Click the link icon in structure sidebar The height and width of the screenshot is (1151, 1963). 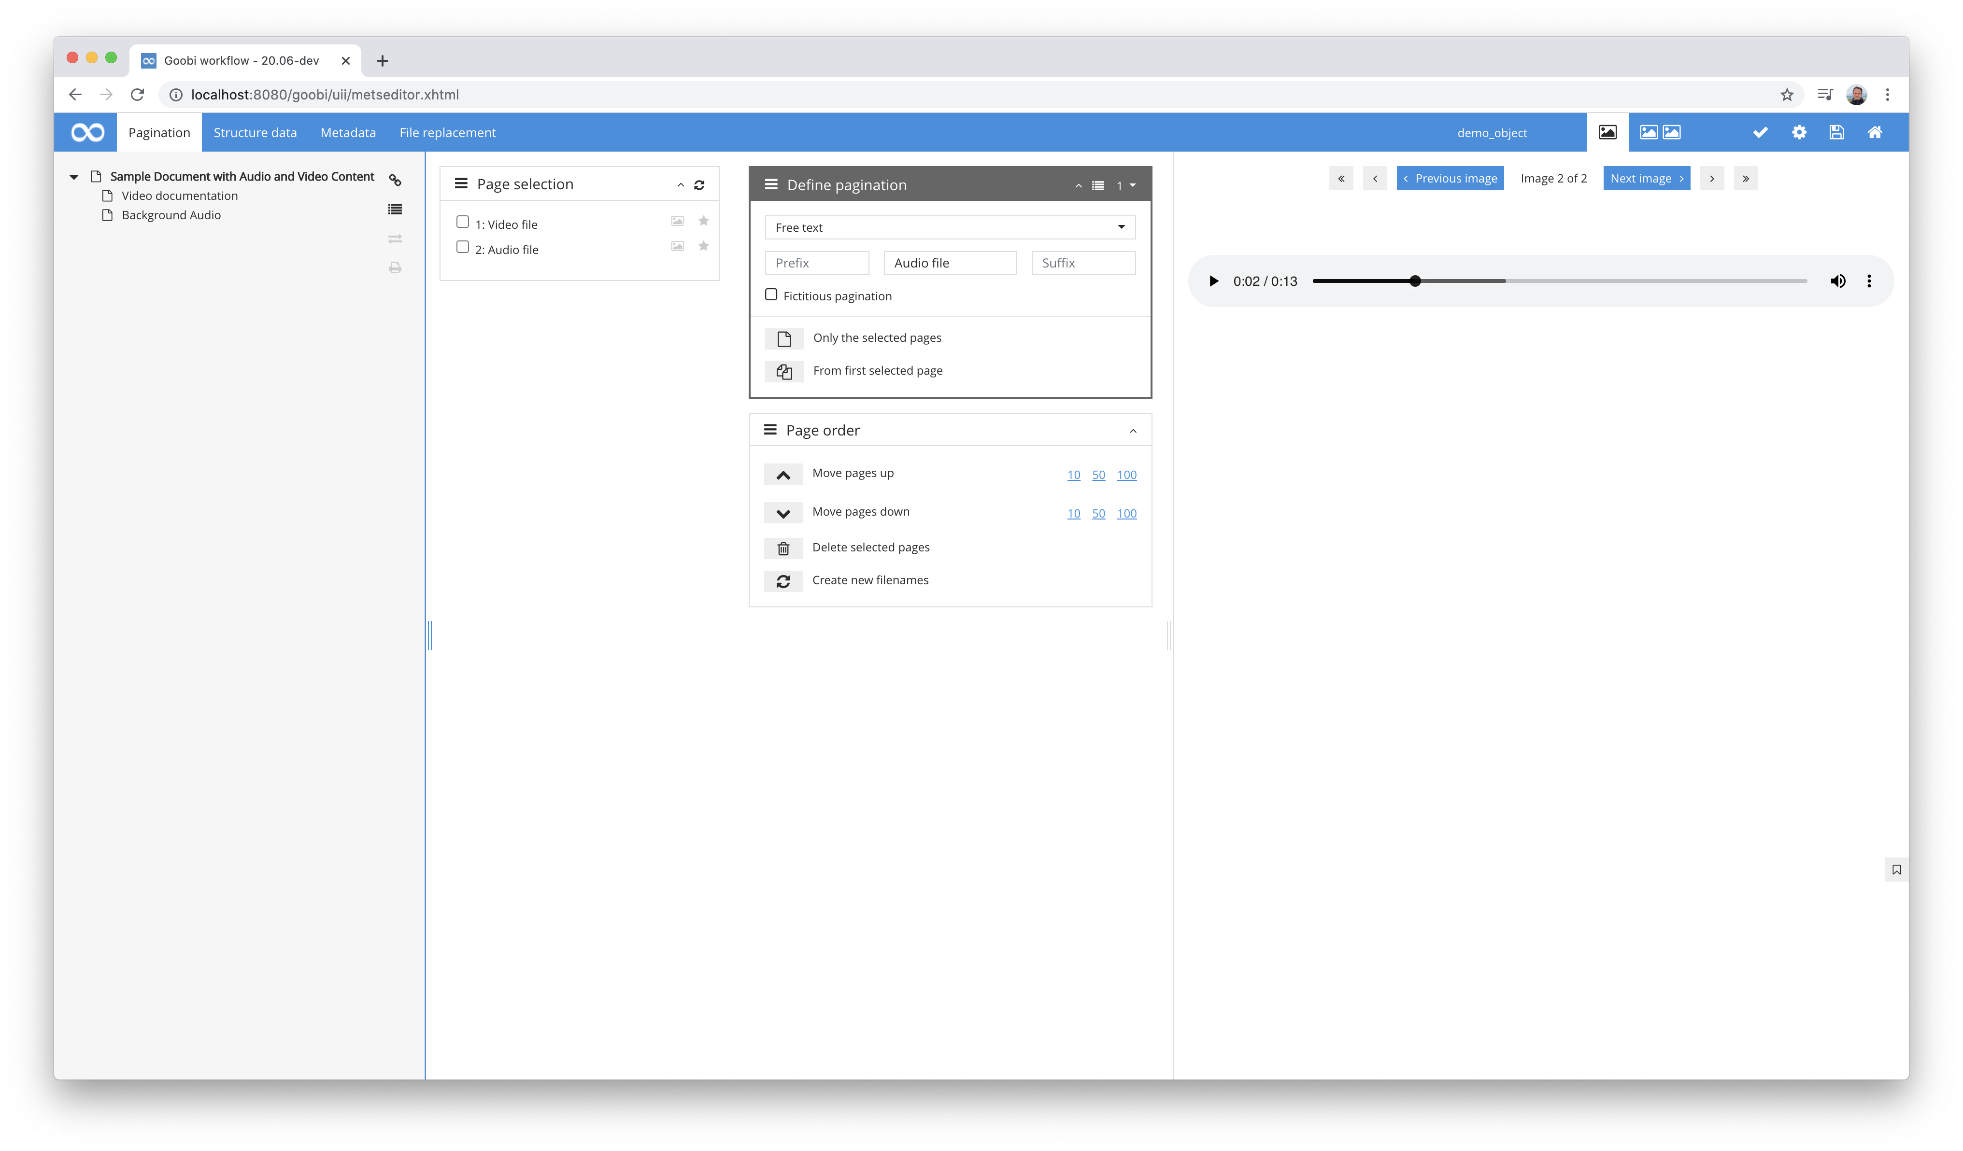(x=395, y=180)
